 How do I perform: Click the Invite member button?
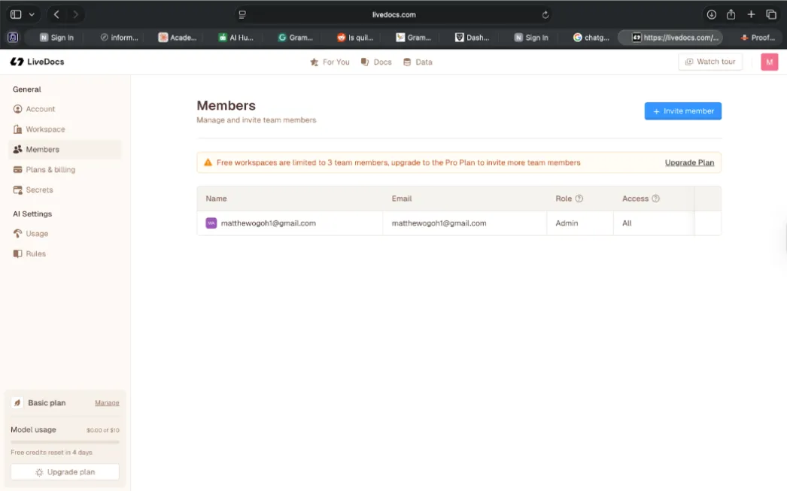682,111
